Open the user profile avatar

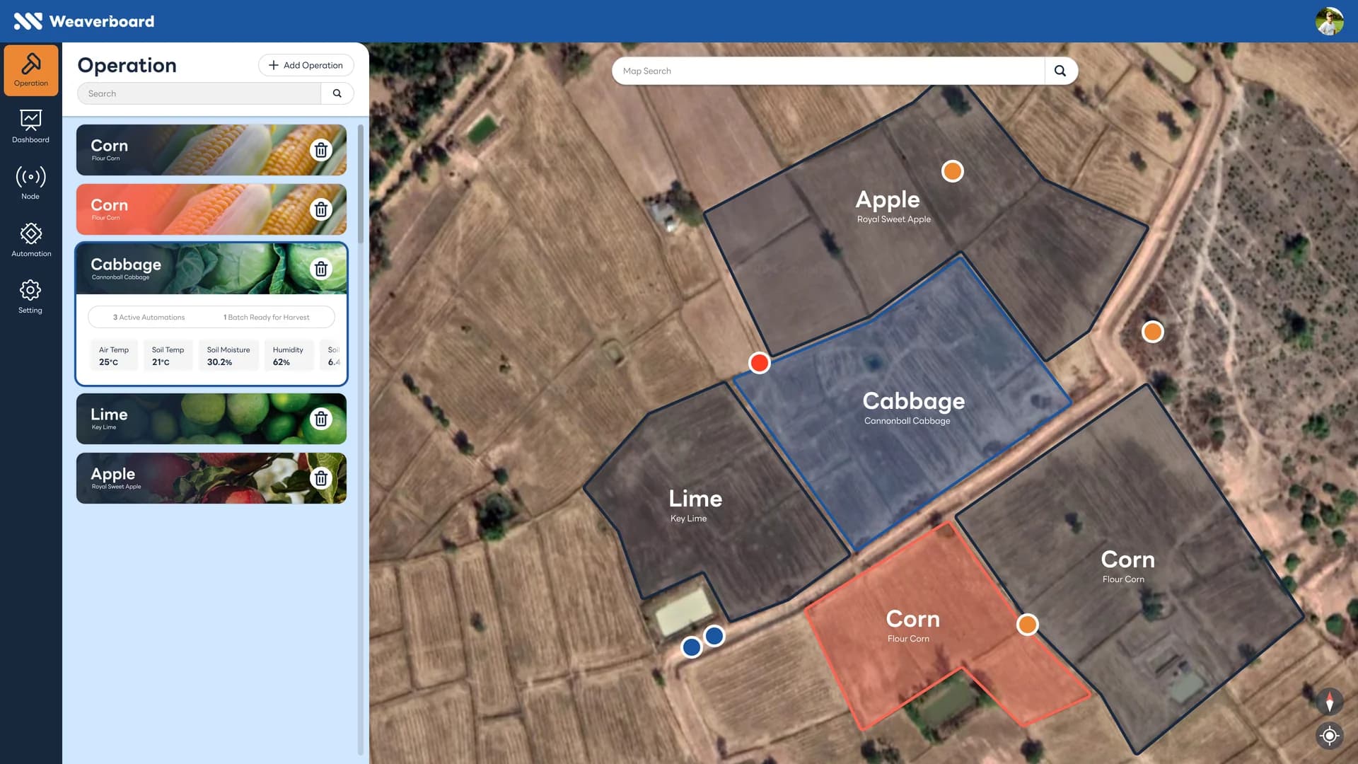pyautogui.click(x=1329, y=21)
